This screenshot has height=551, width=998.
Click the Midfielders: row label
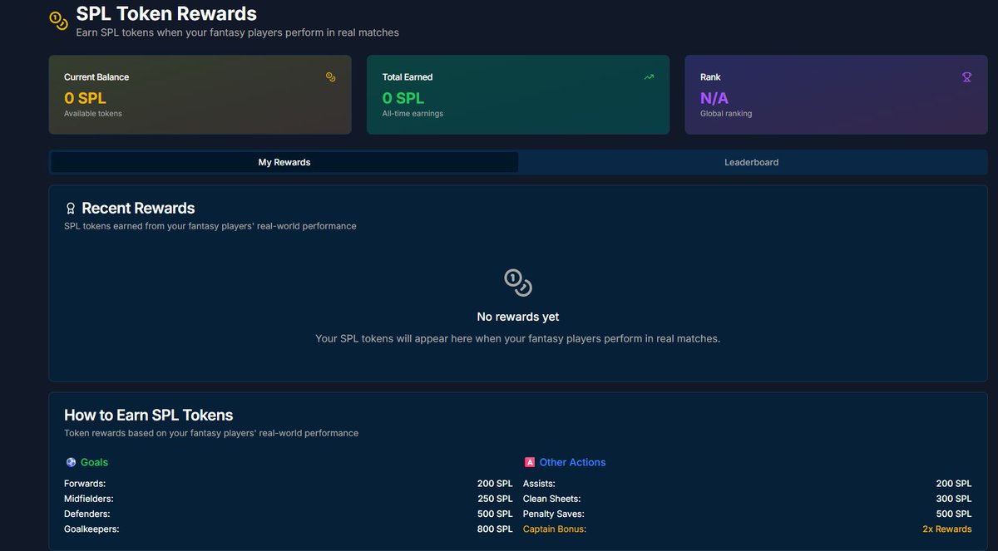pos(89,499)
